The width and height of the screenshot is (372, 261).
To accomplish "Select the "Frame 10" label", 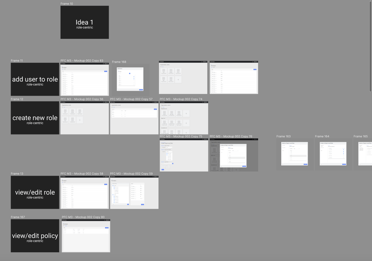I will 67,4.
